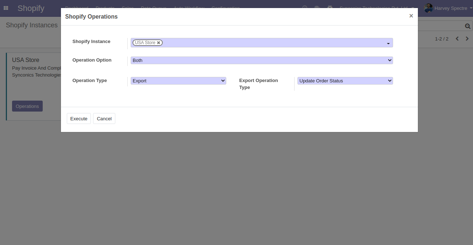The width and height of the screenshot is (473, 245).
Task: Remove the USA Store tag
Action: tap(159, 43)
